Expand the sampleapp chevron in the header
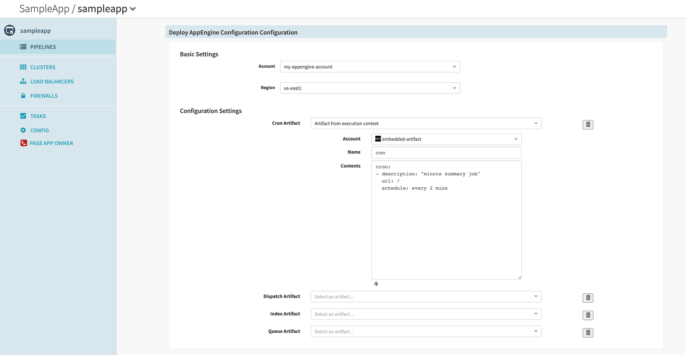The height and width of the screenshot is (355, 686). 133,9
